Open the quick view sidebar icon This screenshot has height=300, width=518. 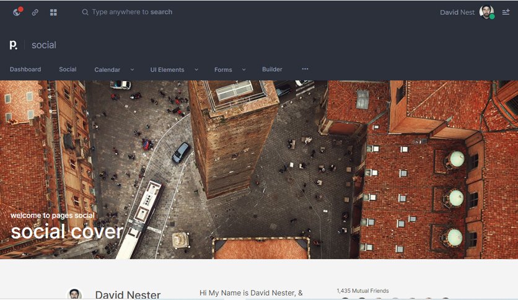point(506,12)
